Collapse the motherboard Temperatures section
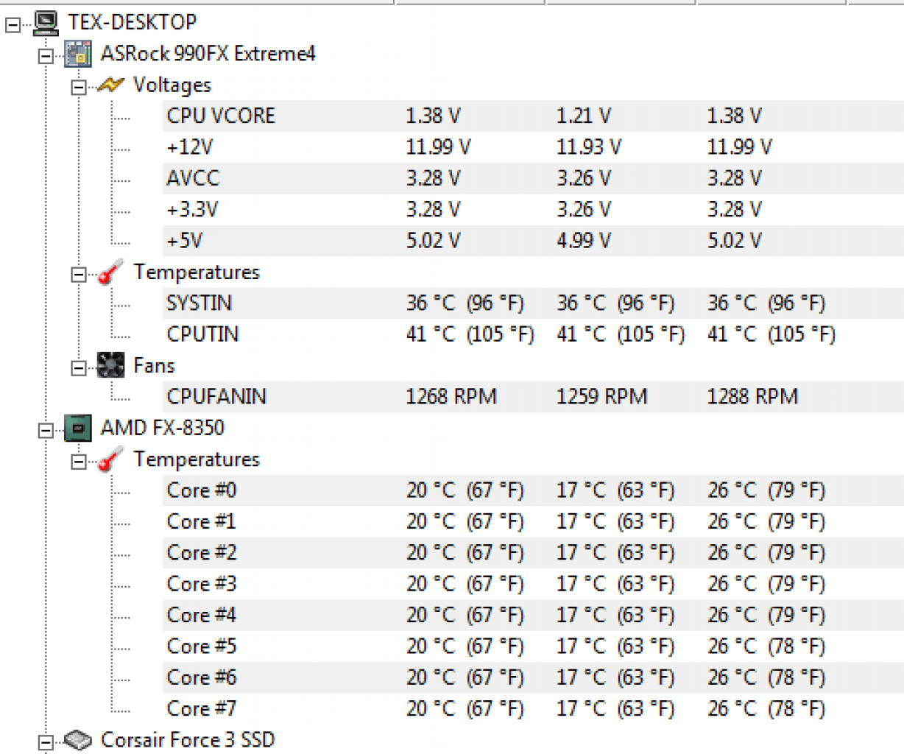 tap(78, 275)
